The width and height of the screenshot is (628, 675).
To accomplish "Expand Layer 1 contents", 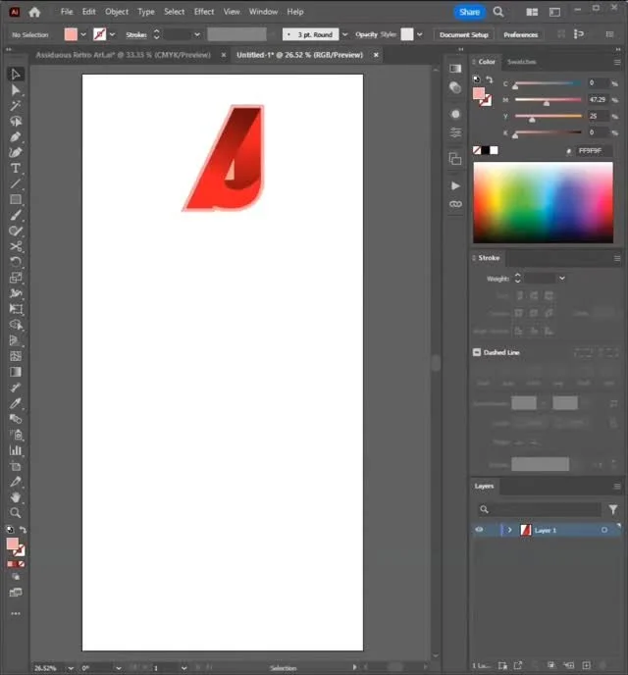I will (509, 530).
